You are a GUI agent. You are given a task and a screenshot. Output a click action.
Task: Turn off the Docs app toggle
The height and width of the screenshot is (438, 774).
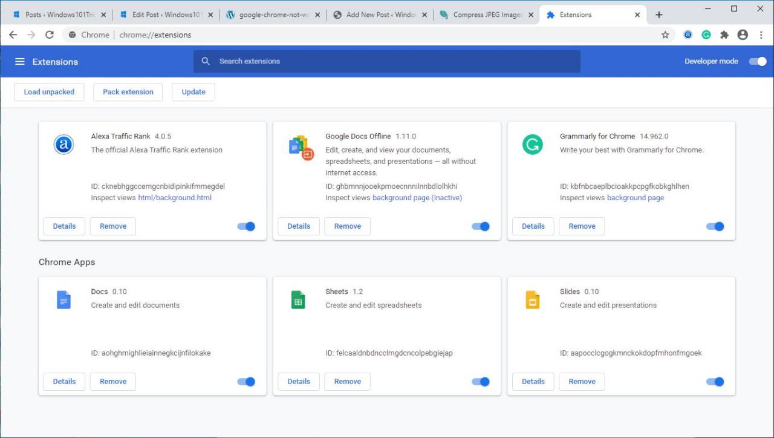click(x=246, y=382)
